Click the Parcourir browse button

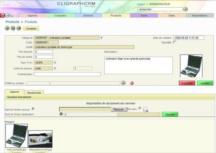[x=119, y=109]
